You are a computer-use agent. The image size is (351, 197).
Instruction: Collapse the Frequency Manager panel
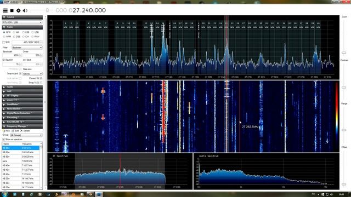(x=22, y=126)
